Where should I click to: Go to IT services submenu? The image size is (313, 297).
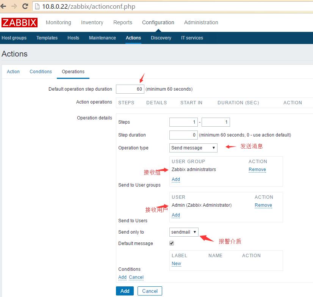coord(192,38)
